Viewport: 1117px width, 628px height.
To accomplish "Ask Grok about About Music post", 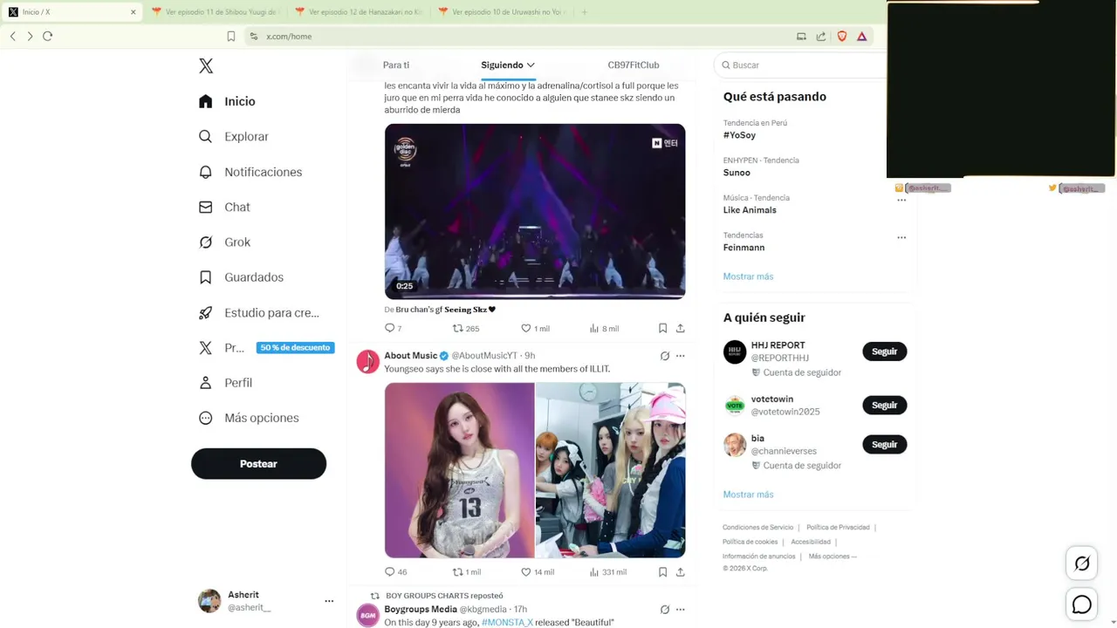I will 665,356.
